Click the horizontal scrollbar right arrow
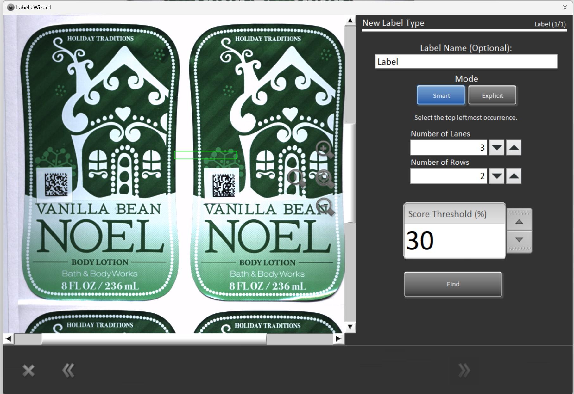Viewport: 574px width, 394px height. coord(338,338)
